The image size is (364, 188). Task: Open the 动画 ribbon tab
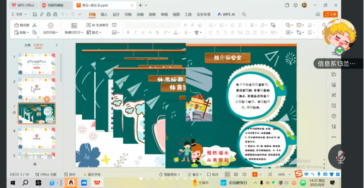(x=140, y=15)
